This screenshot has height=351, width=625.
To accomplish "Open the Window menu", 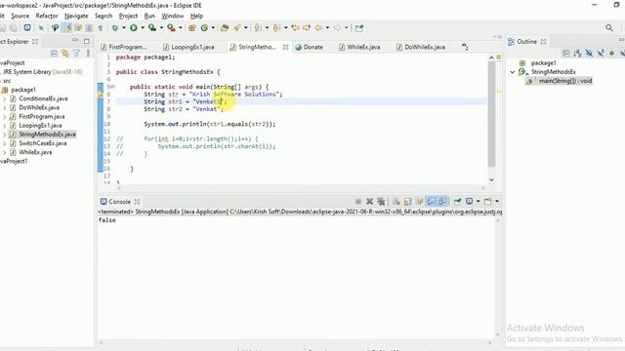I will [x=172, y=16].
